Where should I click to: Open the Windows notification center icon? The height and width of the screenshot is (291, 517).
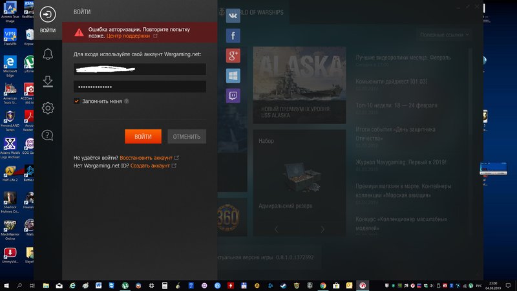tap(508, 285)
